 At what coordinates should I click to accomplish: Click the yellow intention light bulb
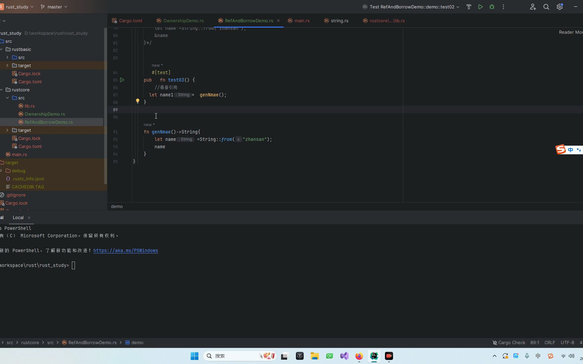click(138, 101)
